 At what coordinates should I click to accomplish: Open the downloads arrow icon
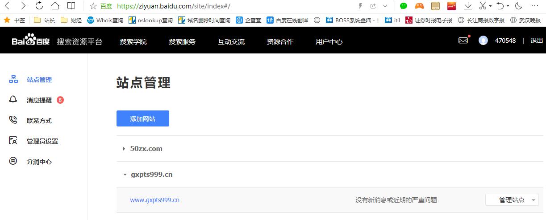pos(468,6)
